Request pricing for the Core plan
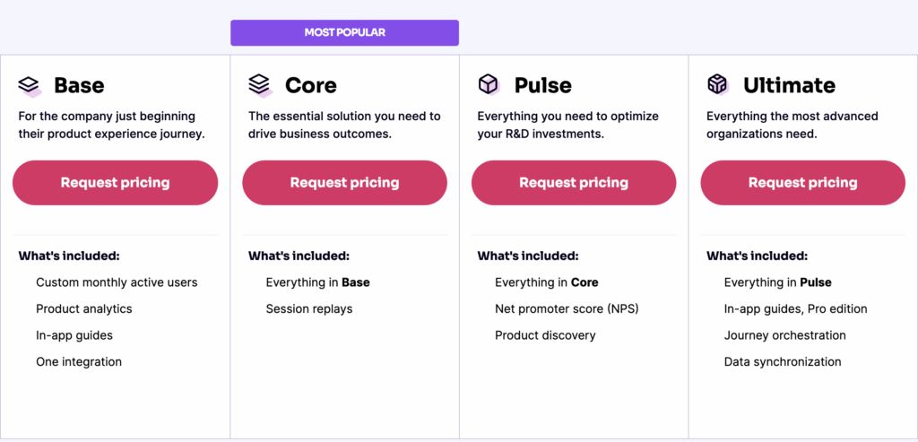Screen dimensions: 918x442 [344, 183]
